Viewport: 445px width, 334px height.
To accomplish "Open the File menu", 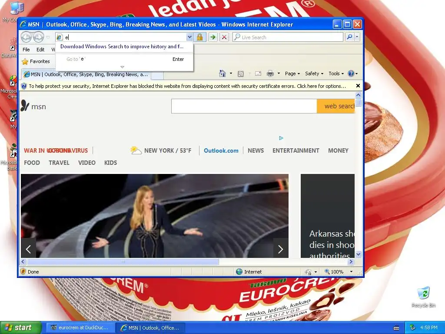I will click(26, 50).
